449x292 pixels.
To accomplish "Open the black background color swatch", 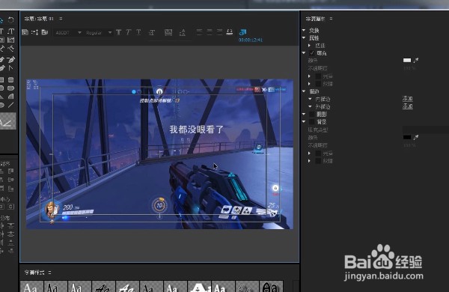I will (407, 137).
